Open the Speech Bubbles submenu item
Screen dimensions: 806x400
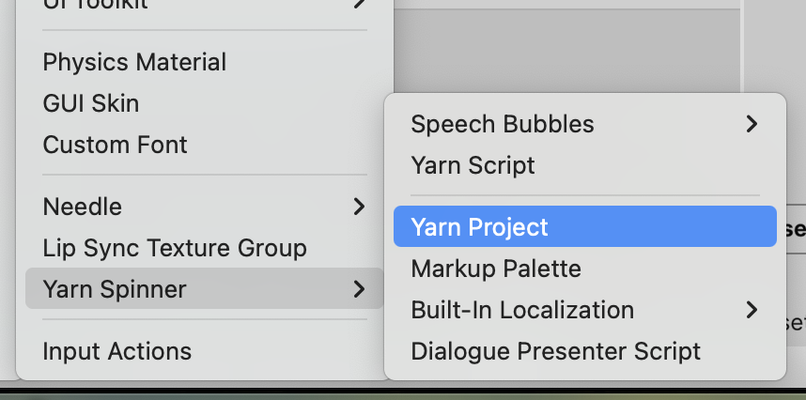pyautogui.click(x=502, y=124)
